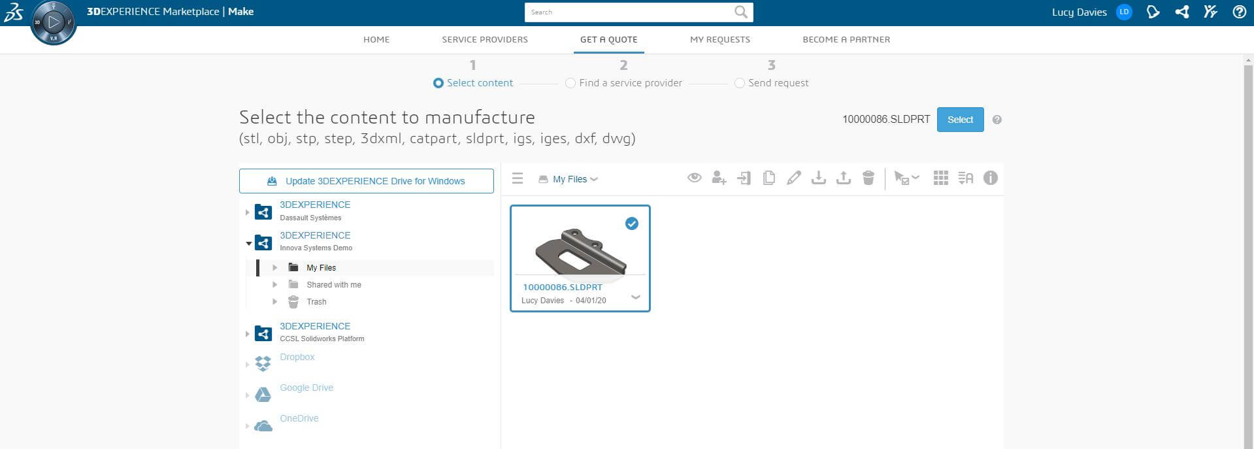This screenshot has height=449, width=1254.
Task: Uncheck the 10000086.SLDPRT file checkmark
Action: pos(631,224)
